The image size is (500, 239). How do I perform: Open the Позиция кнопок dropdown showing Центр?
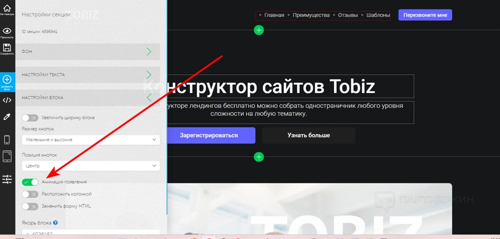(91, 166)
